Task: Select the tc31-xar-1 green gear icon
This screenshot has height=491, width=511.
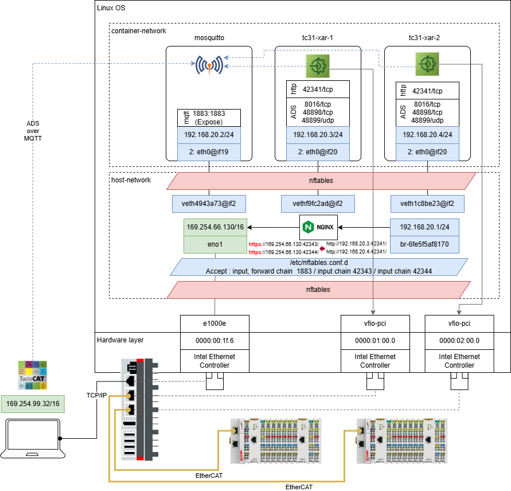Action: tap(318, 65)
